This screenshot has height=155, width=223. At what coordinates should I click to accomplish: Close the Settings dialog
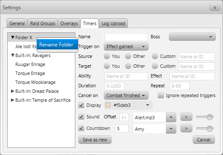coord(215,7)
